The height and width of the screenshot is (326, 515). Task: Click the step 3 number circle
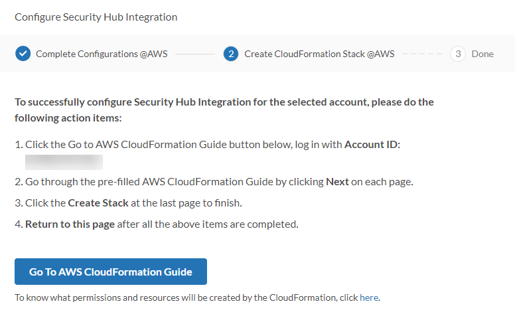458,54
